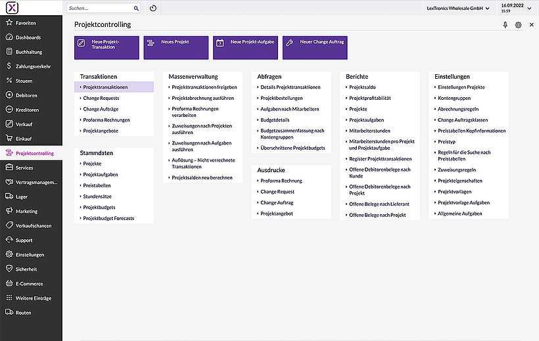
Task: Open Überschrittene Projektbudgets
Action: 293,148
